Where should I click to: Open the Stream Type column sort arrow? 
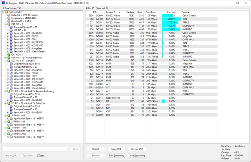click(x=119, y=13)
